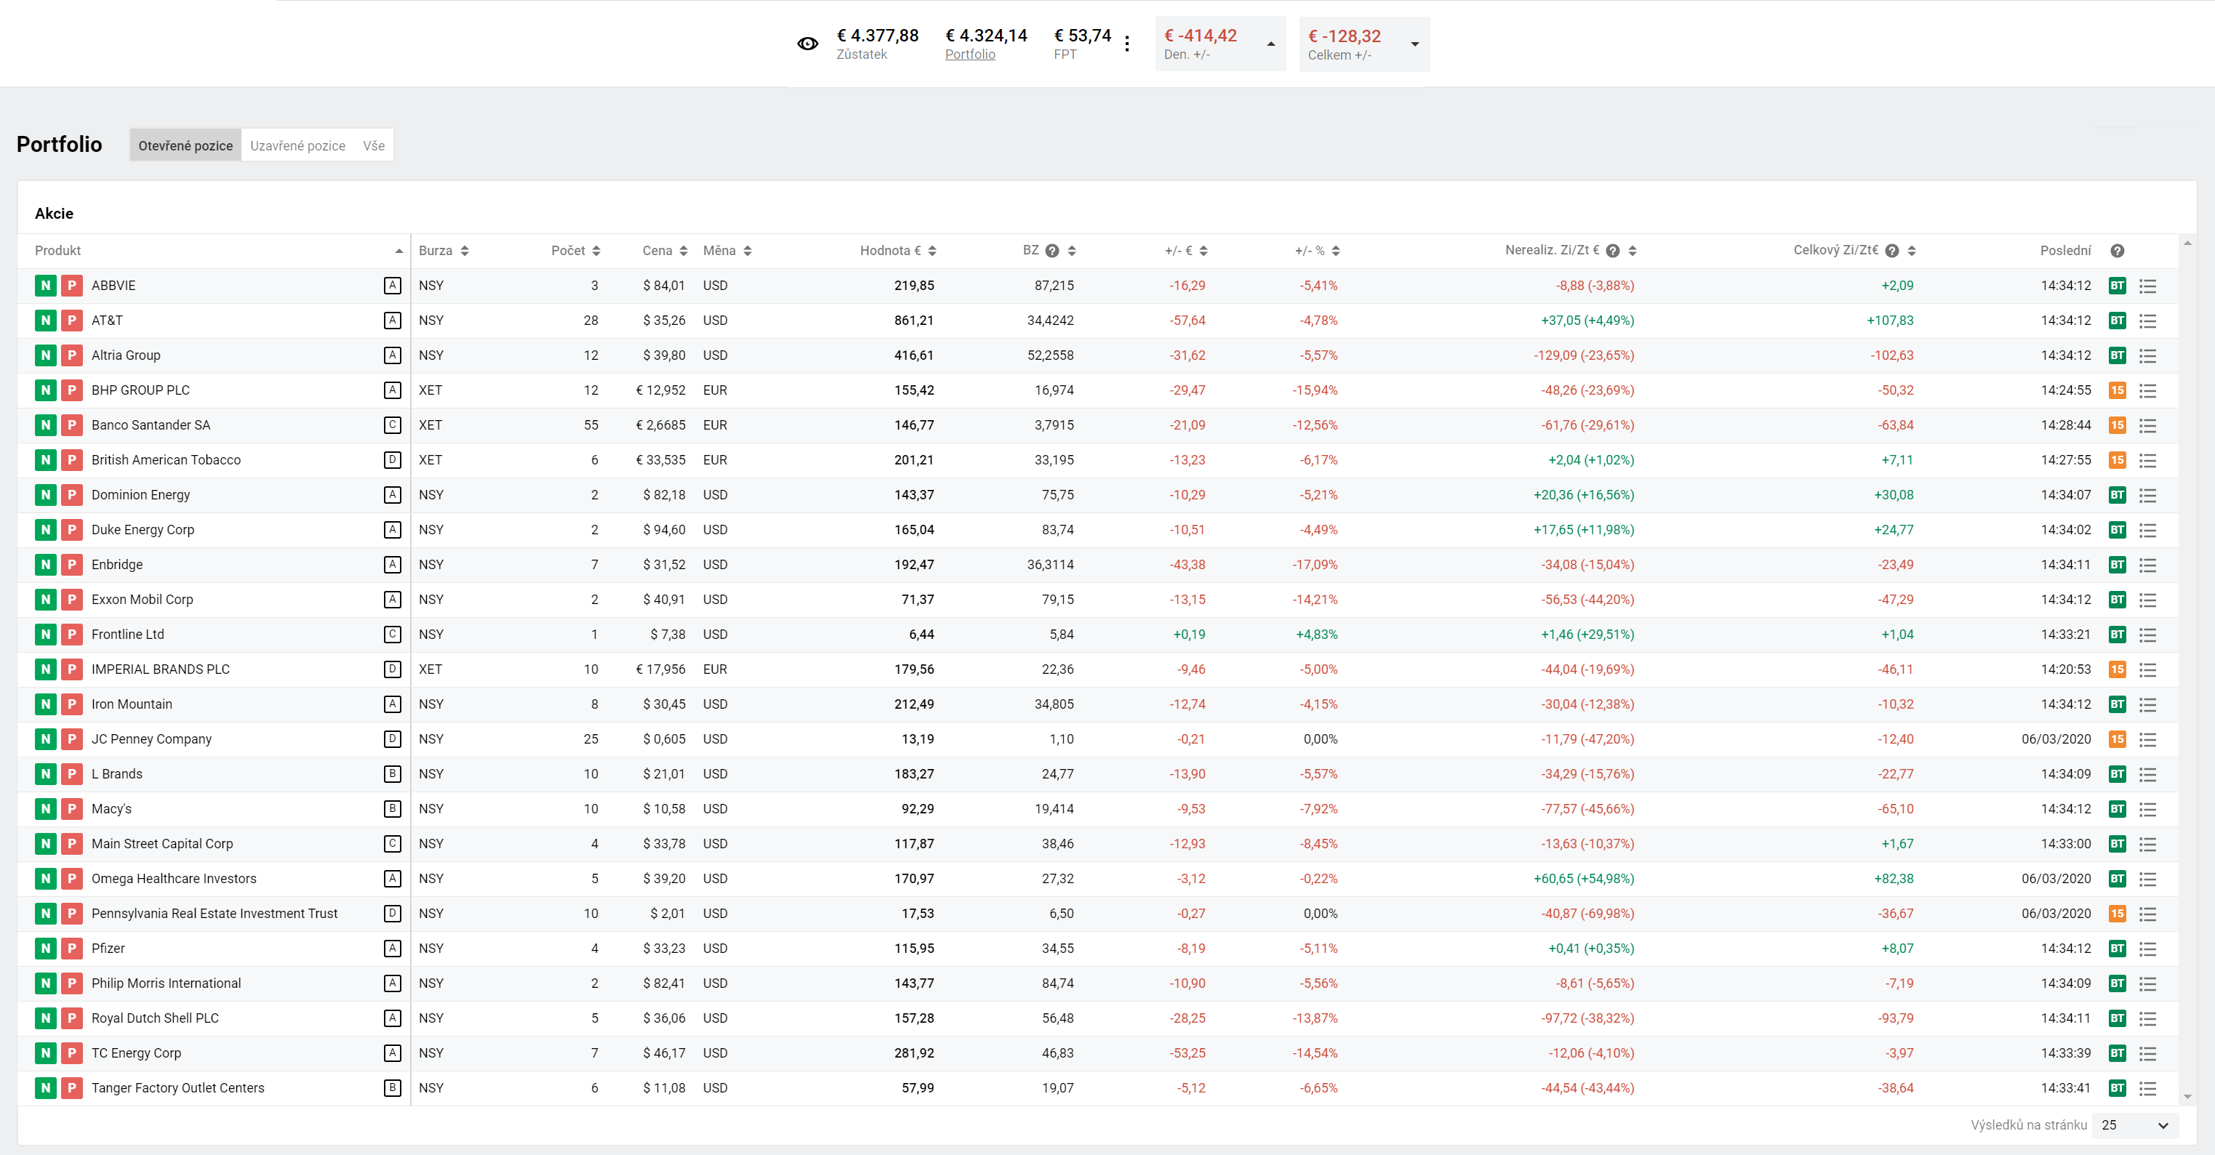Click class A badge for ABBVIE
The height and width of the screenshot is (1155, 2215).
[392, 286]
